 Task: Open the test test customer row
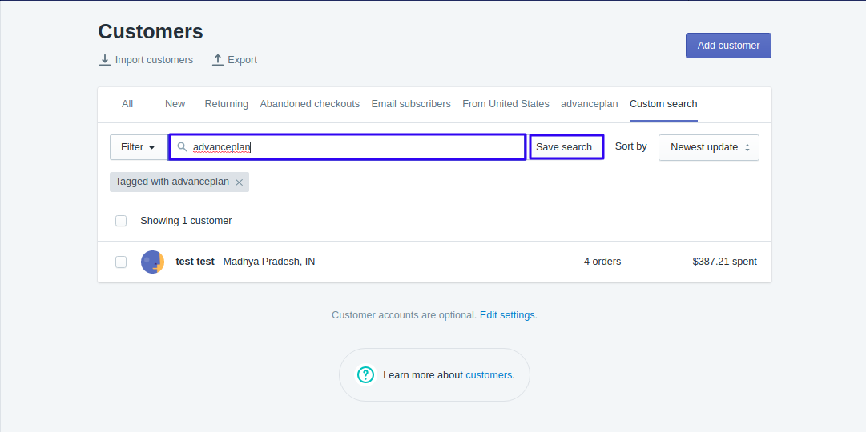[435, 262]
